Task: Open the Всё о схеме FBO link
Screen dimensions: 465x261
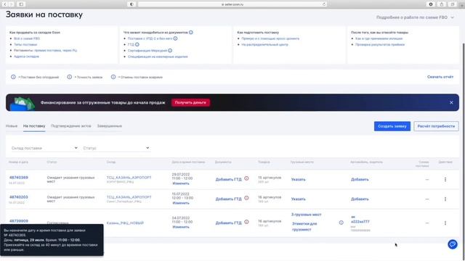Action: (27, 38)
